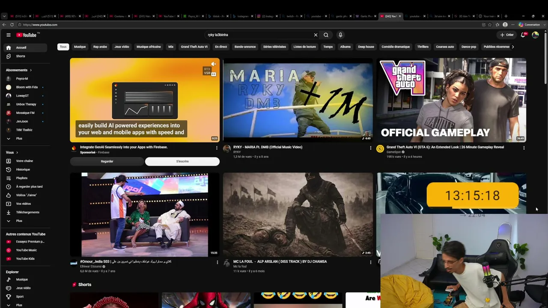Viewport: 548px width, 308px height.
Task: Play the RYKY MARIA video thumbnail
Action: point(298,100)
